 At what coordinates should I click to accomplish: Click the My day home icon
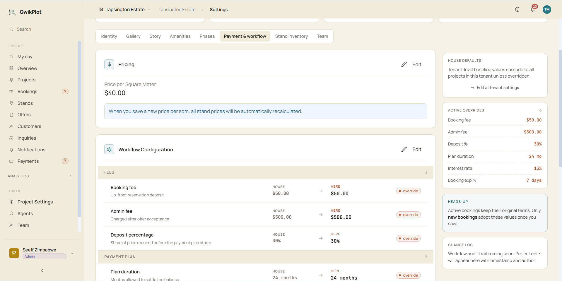(x=11, y=56)
